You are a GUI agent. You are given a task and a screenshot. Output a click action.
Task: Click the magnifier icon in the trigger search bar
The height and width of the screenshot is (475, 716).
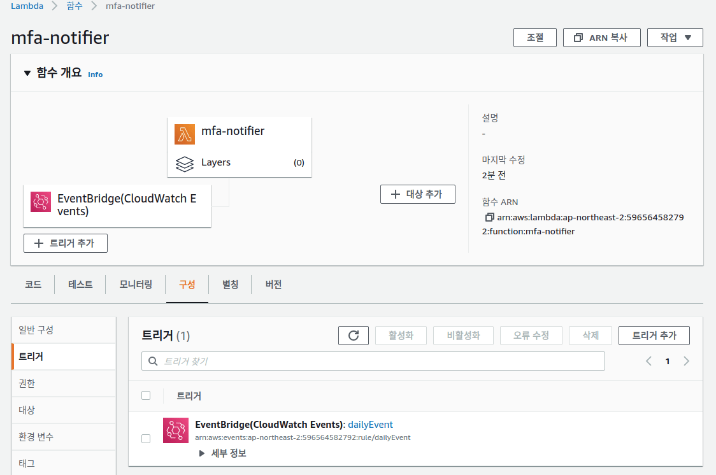[153, 360]
